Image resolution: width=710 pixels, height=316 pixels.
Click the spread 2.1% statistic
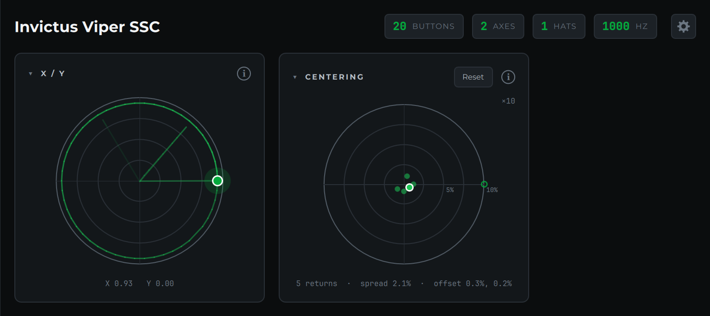385,284
